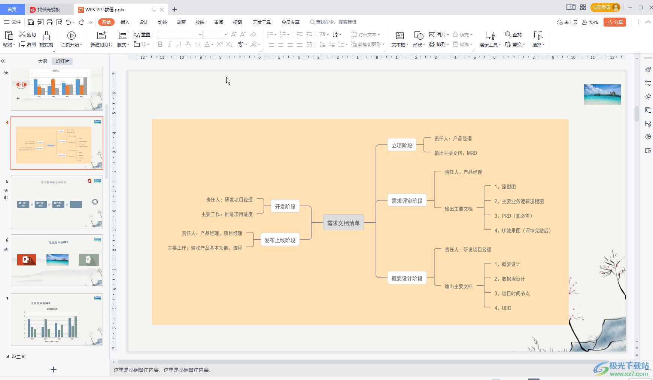Toggle Underline formatting

(179, 44)
